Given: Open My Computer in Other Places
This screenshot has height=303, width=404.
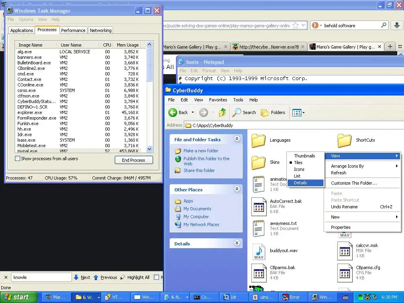Looking at the screenshot, I should tap(196, 217).
